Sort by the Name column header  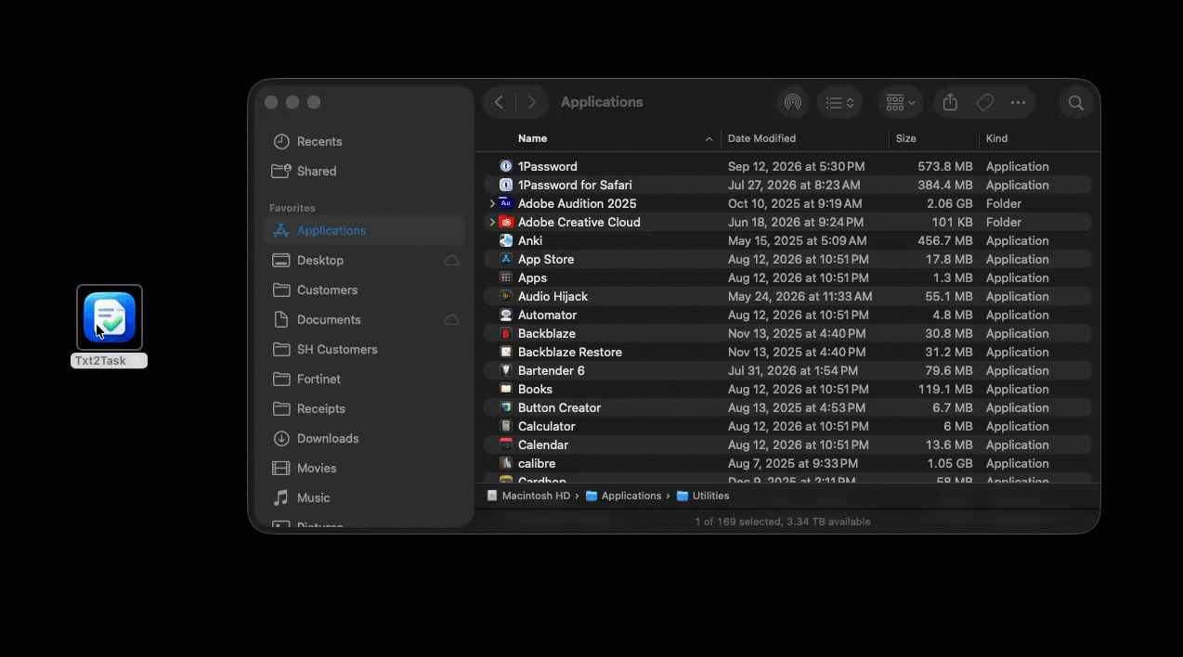(x=532, y=138)
